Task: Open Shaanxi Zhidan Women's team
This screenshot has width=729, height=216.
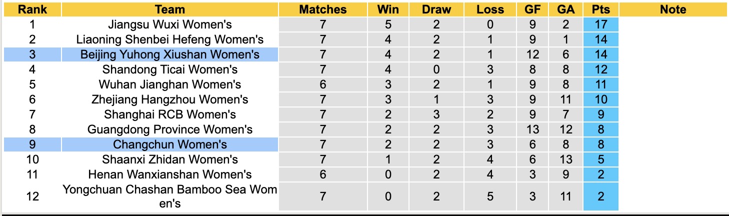Action: point(170,159)
